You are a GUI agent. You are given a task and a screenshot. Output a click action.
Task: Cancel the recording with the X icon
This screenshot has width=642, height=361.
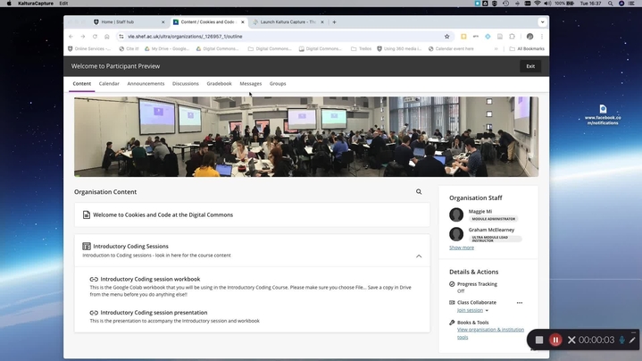(571, 340)
